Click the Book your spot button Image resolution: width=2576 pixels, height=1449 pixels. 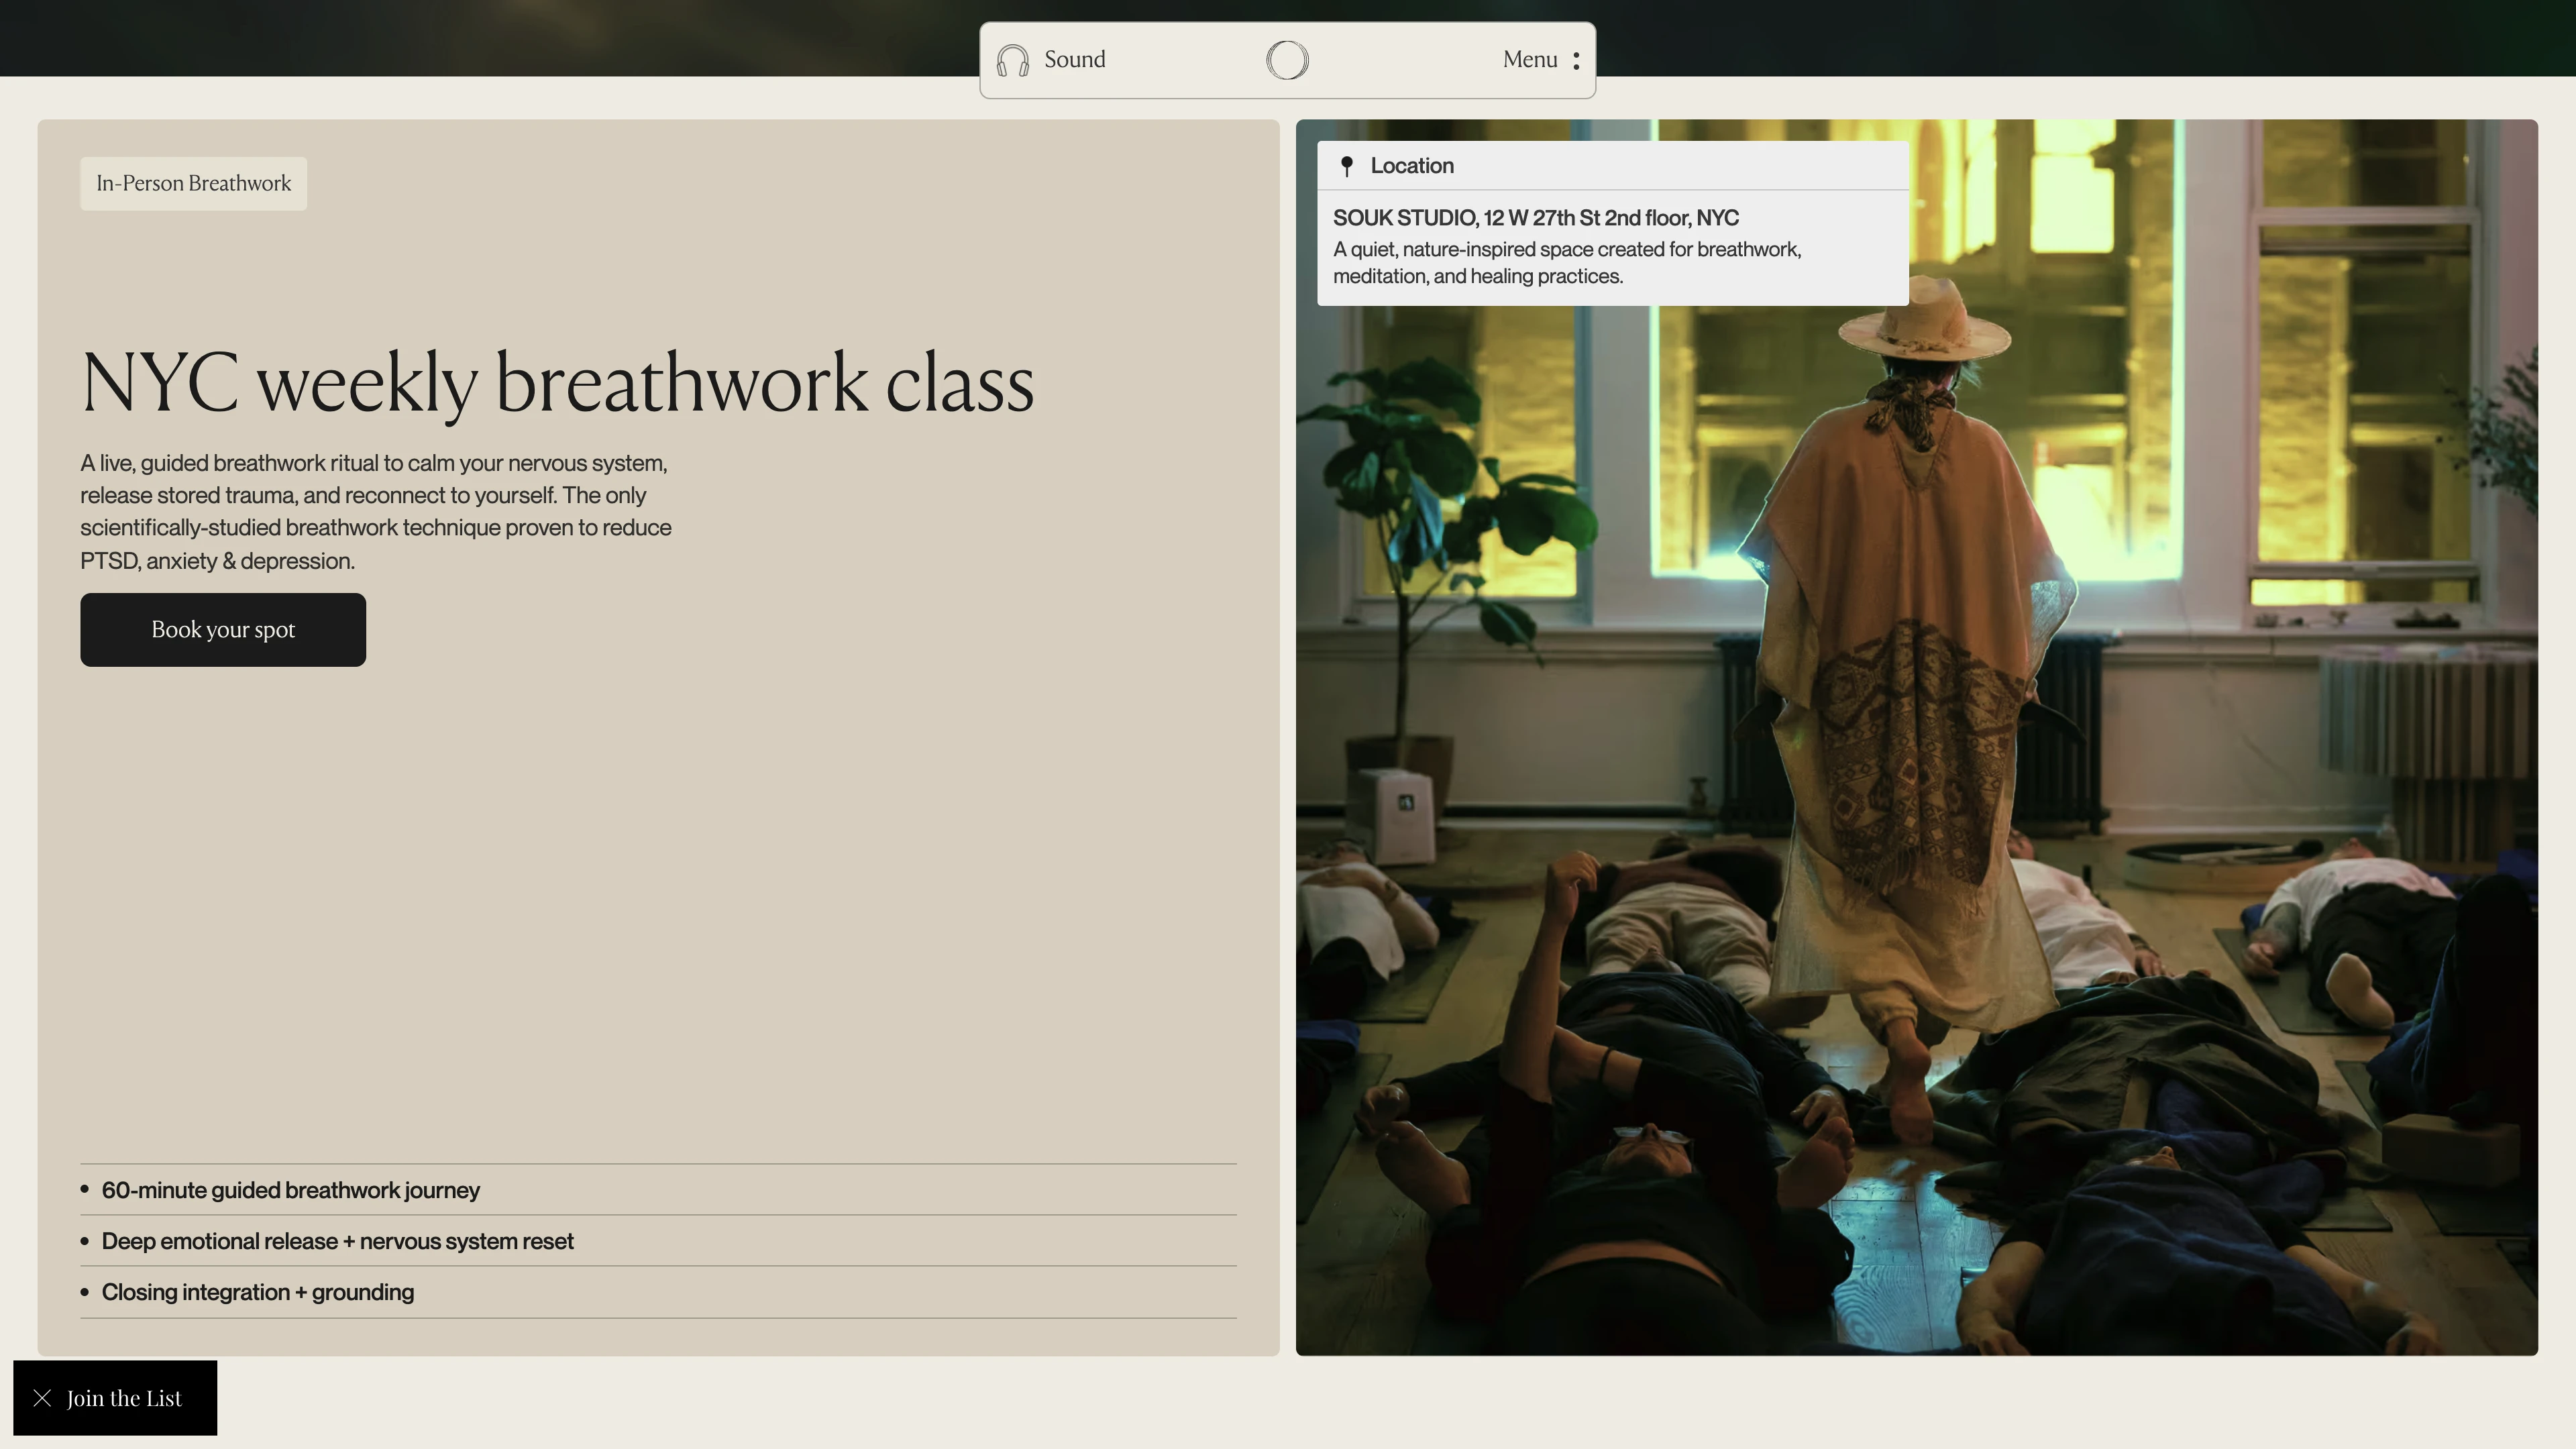[223, 630]
